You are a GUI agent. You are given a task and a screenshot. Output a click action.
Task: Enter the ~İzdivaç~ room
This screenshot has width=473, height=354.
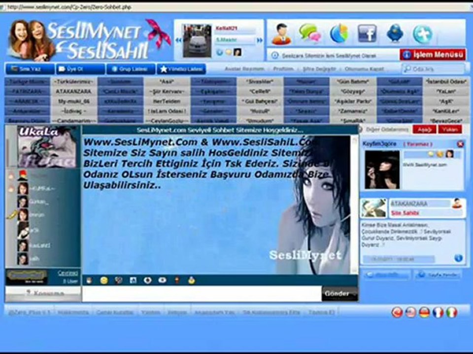coord(74,112)
